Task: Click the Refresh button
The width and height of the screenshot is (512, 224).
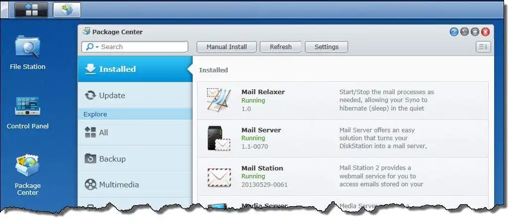Action: coord(281,47)
